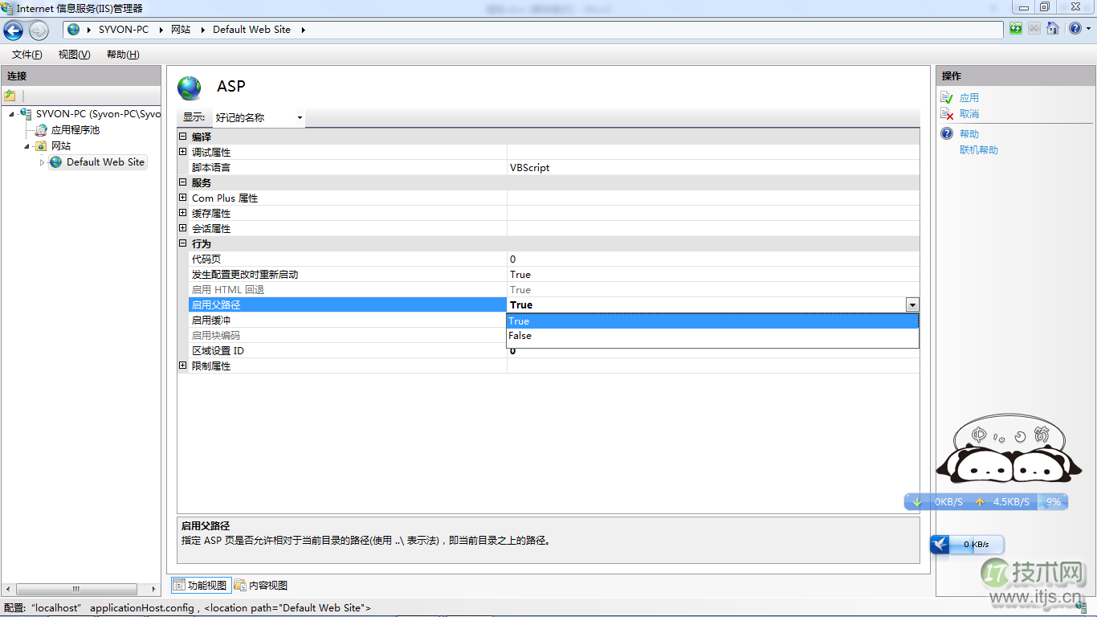This screenshot has height=617, width=1097.
Task: Click the 应用 apply icon in Actions
Action: pyautogui.click(x=948, y=97)
